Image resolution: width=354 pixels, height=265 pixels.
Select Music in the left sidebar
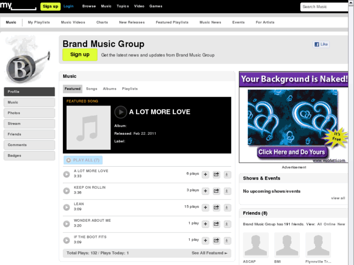29,103
